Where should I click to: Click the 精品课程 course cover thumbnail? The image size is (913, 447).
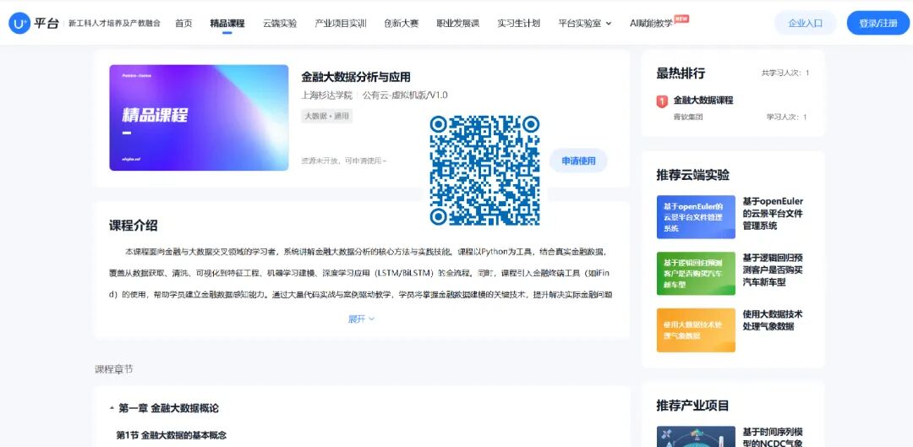(200, 117)
